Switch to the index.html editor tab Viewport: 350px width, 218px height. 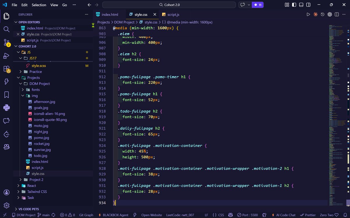[110, 15]
